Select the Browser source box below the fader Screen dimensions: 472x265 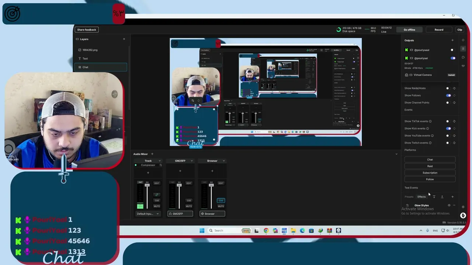212,214
